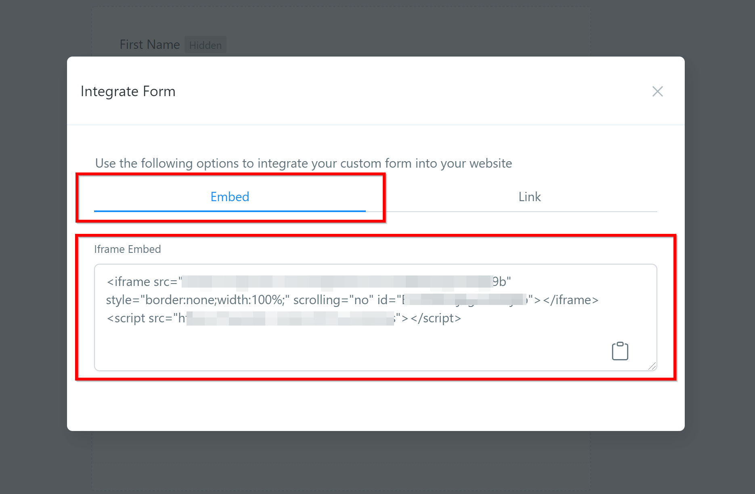The width and height of the screenshot is (755, 494).
Task: Click the closing script tag text
Action: pos(435,318)
